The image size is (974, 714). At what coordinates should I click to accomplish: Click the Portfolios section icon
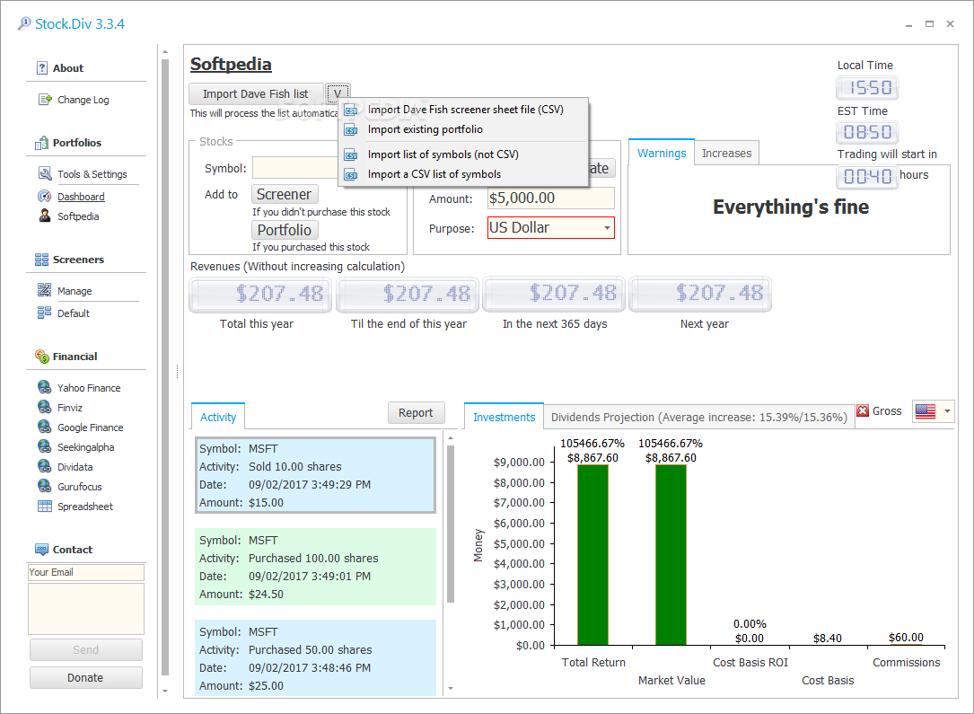click(41, 143)
